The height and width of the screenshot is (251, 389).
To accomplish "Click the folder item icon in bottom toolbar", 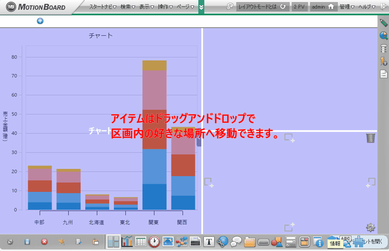I will (250, 242).
